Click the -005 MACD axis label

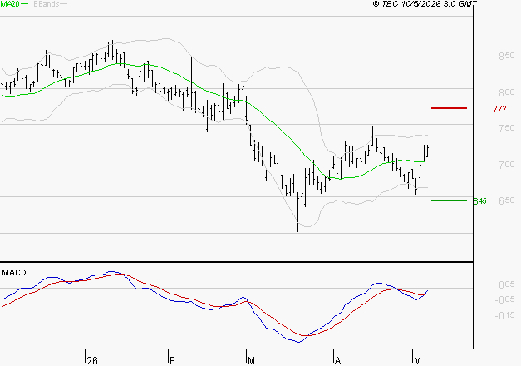(x=504, y=299)
